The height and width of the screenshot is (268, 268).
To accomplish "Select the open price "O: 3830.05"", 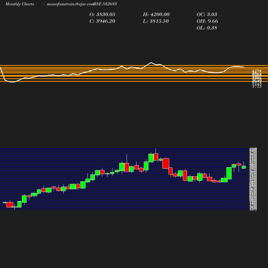I will [x=102, y=14].
